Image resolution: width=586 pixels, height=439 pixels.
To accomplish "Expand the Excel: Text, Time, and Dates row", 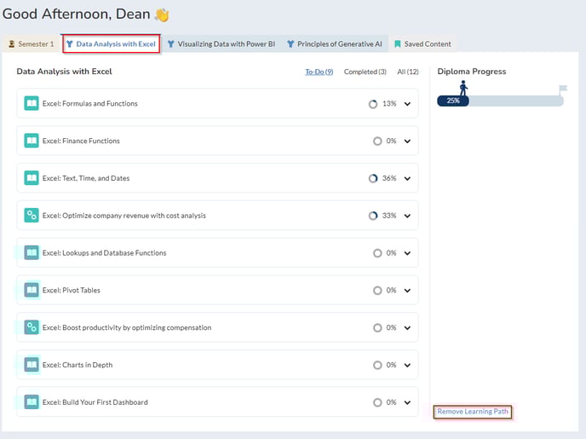I will pyautogui.click(x=407, y=178).
